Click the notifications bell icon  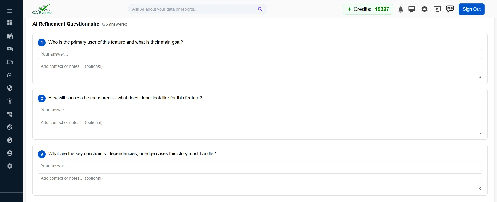tap(401, 9)
